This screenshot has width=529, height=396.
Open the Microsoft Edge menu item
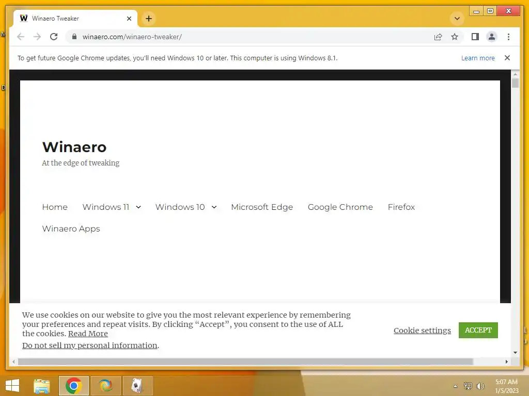tap(262, 207)
